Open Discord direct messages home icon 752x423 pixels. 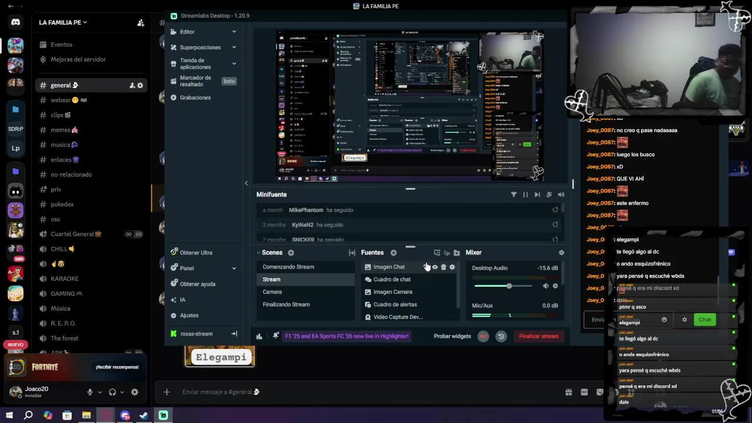point(16,22)
